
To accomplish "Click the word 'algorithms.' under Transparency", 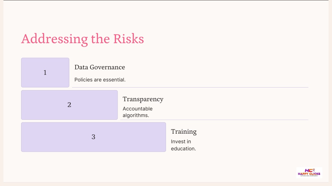I will (x=136, y=116).
